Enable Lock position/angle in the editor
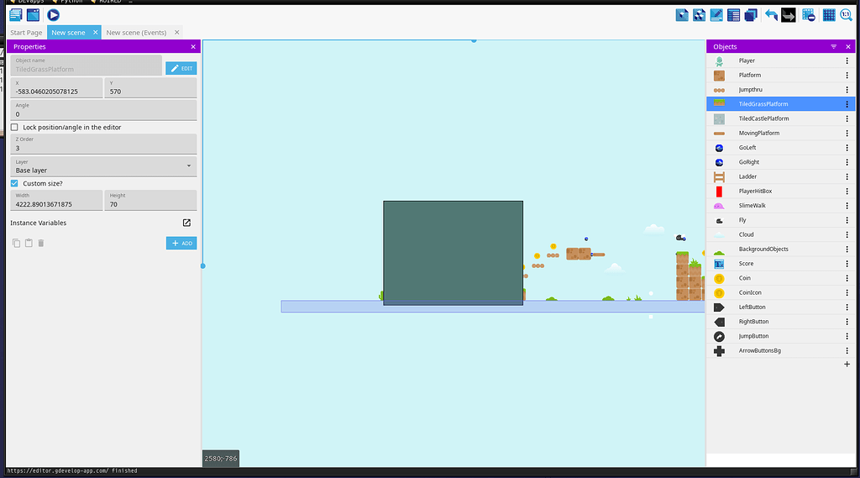 click(x=14, y=128)
